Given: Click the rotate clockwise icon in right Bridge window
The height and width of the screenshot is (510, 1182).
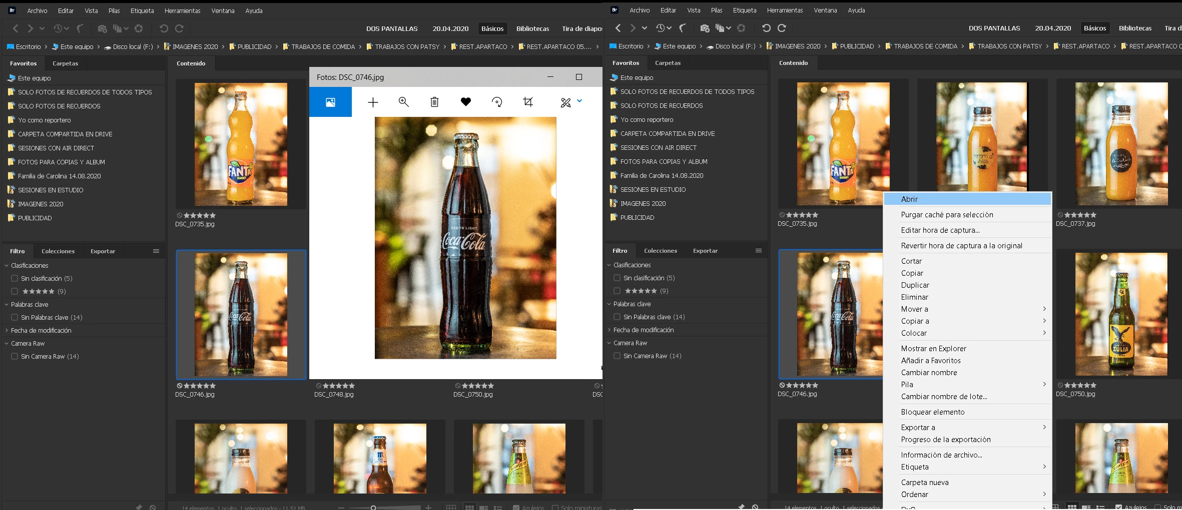Looking at the screenshot, I should point(782,28).
